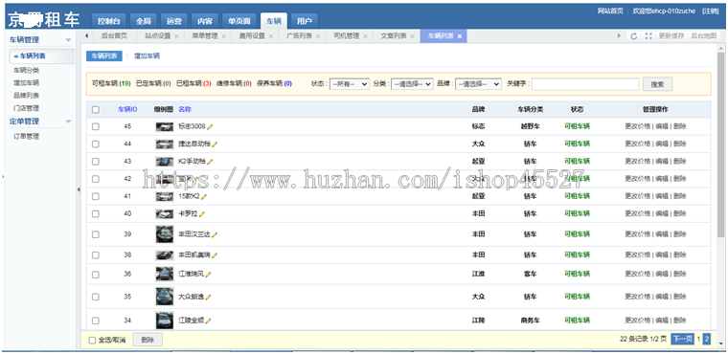Check the box for vehicle ID 43
728x354 pixels.
coord(95,162)
